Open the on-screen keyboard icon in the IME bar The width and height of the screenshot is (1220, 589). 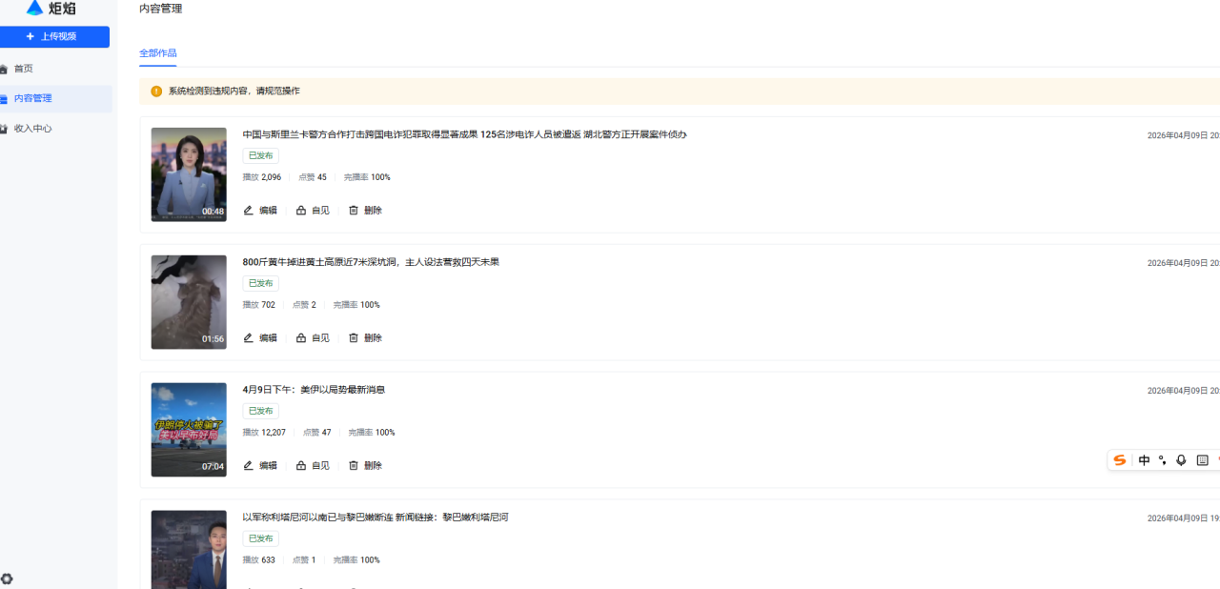pos(1202,459)
